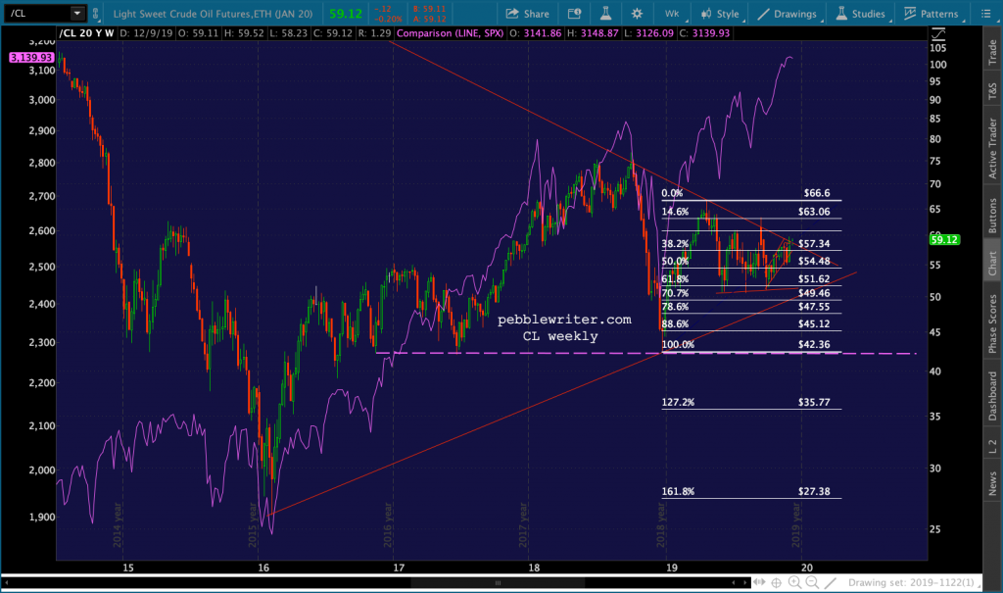
Task: Open the L2 side tab
Action: 992,446
